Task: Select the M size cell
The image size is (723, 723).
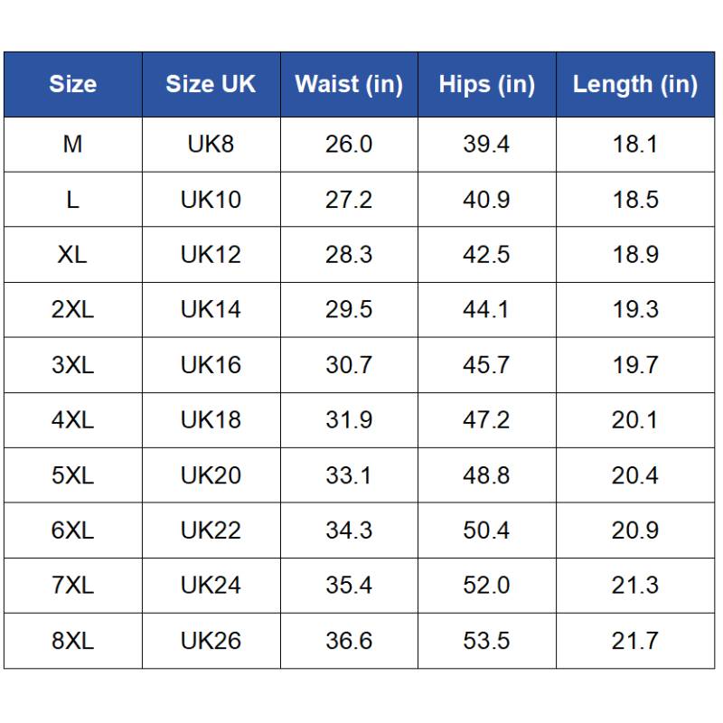Action: [x=73, y=145]
